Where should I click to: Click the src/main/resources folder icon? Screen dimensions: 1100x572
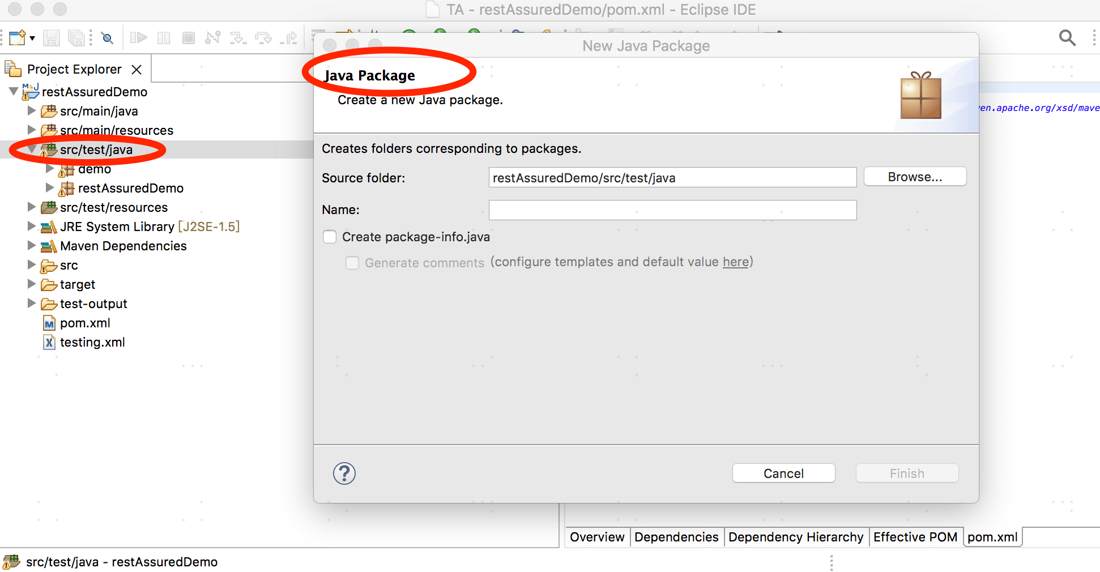coord(49,130)
